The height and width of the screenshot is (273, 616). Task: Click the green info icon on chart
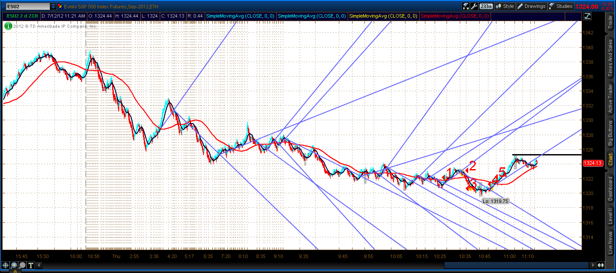click(8, 26)
